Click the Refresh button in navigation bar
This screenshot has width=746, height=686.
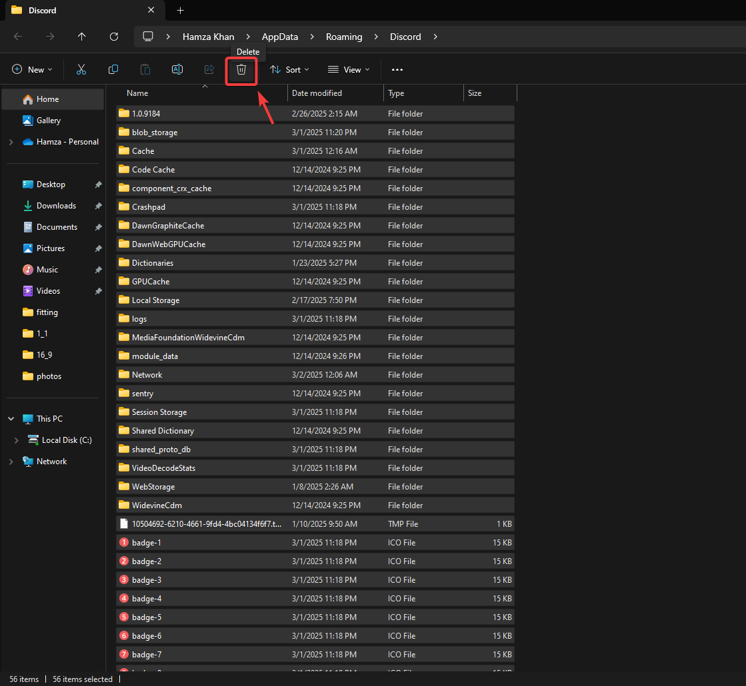click(x=114, y=37)
